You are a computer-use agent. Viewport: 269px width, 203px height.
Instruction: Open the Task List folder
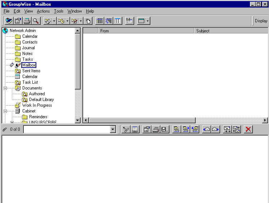[x=30, y=82]
